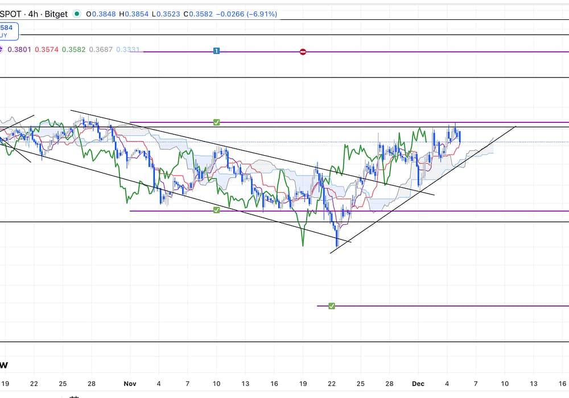Click the Nov label on time axis

[131, 384]
